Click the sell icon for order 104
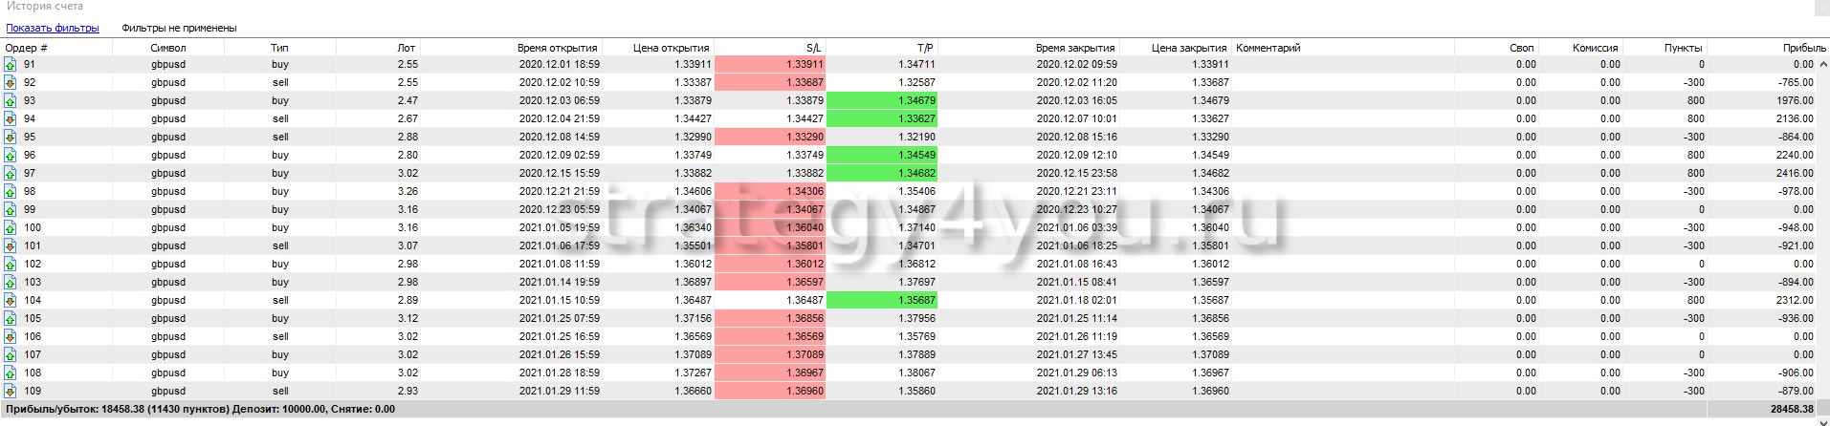The height and width of the screenshot is (426, 1830). tap(10, 301)
